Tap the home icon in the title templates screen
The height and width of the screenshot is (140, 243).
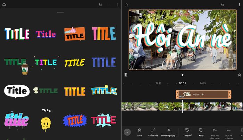click(4, 4)
